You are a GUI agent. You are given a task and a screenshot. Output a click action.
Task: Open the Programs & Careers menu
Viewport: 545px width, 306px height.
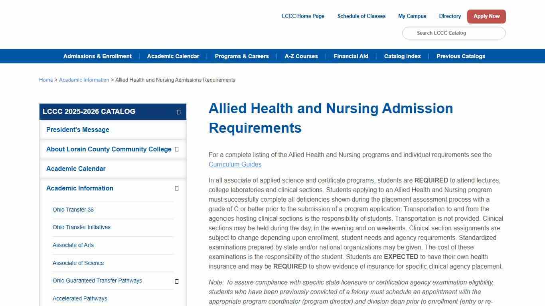click(x=242, y=56)
